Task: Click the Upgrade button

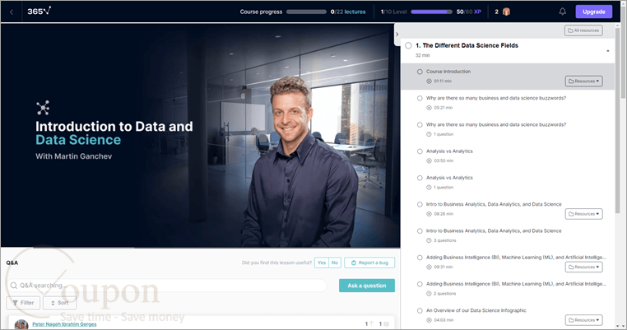Action: click(594, 12)
